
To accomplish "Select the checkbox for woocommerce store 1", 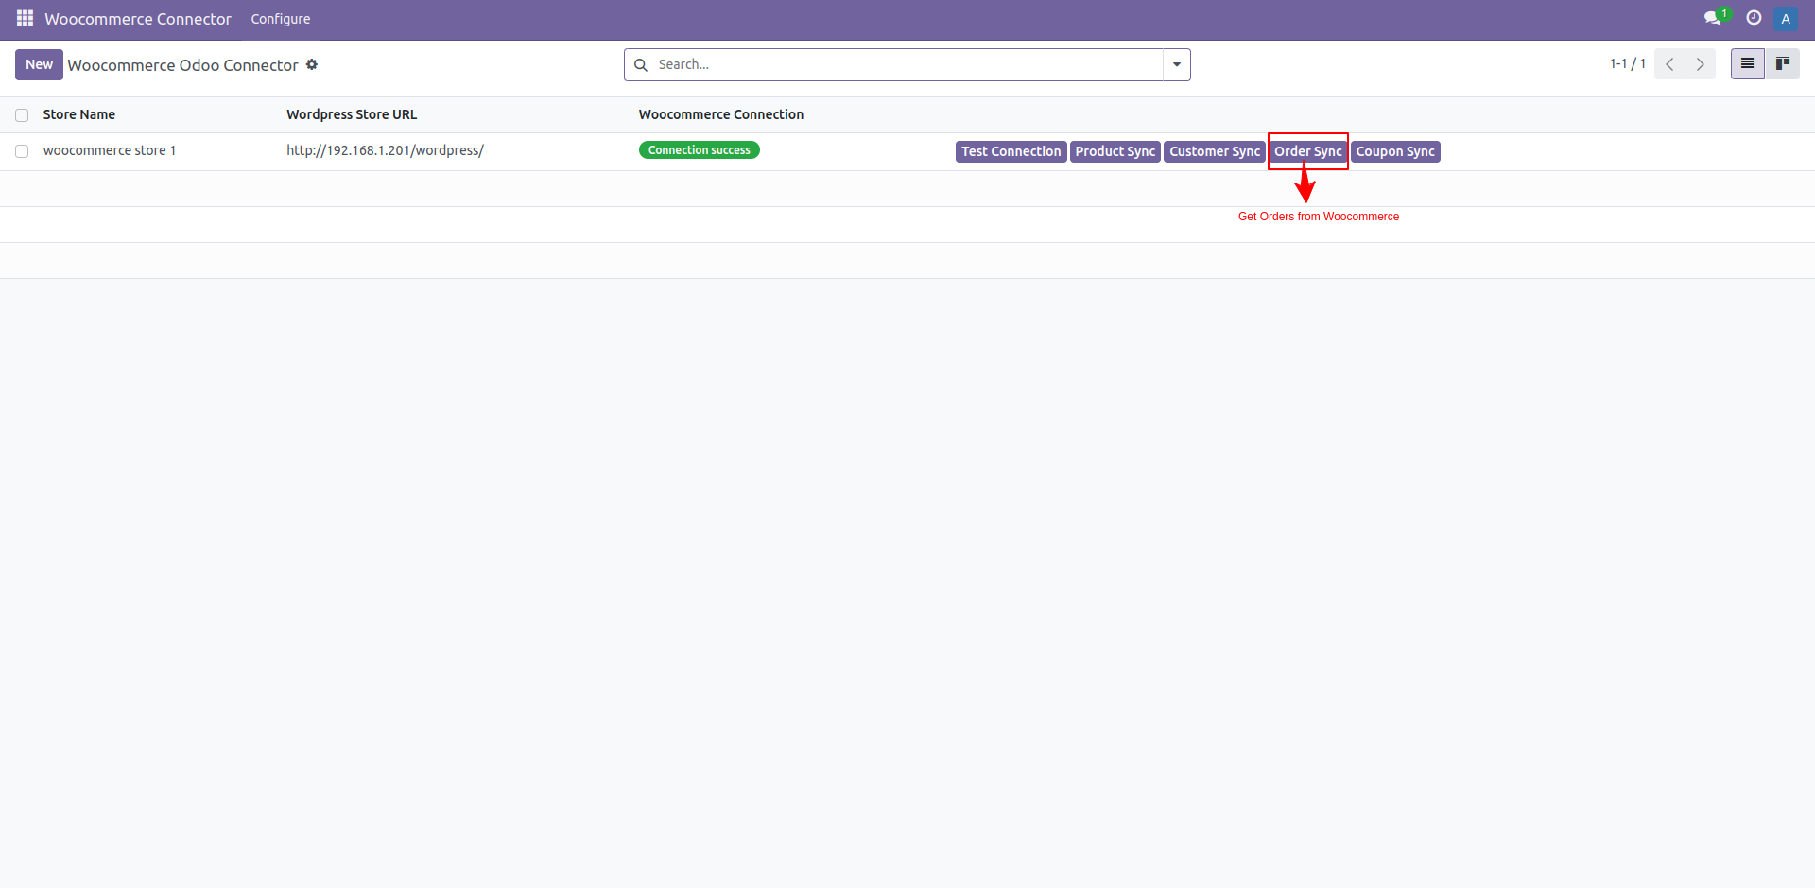I will (21, 150).
